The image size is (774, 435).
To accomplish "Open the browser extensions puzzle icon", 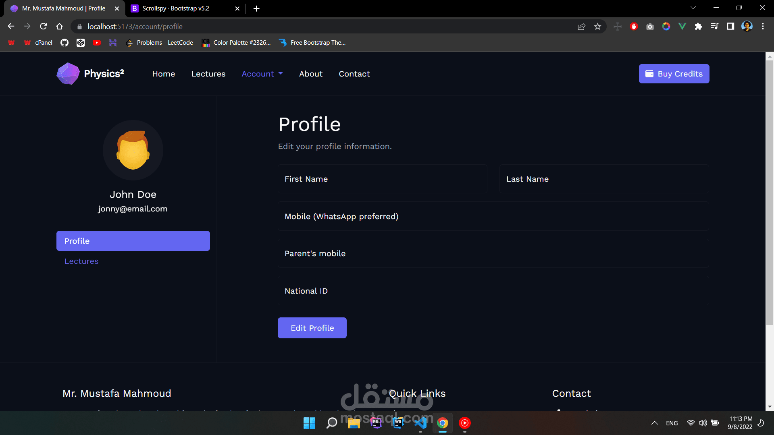I will tap(698, 27).
